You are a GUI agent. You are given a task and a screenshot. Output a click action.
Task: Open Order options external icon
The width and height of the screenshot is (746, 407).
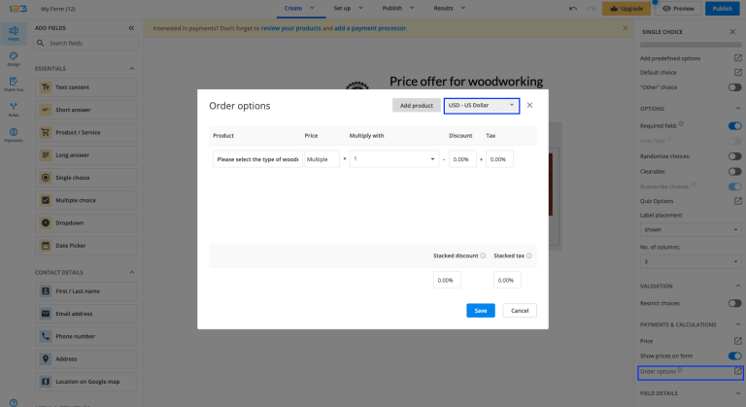click(x=737, y=371)
